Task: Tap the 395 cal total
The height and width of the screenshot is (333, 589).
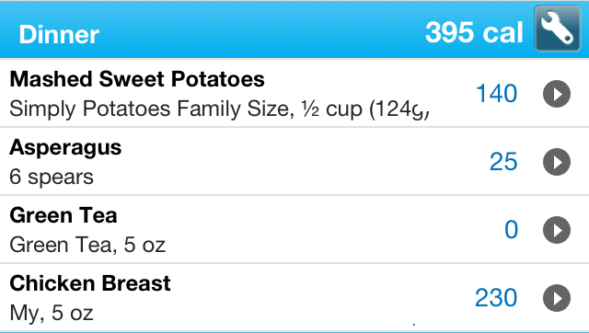Action: (x=474, y=33)
